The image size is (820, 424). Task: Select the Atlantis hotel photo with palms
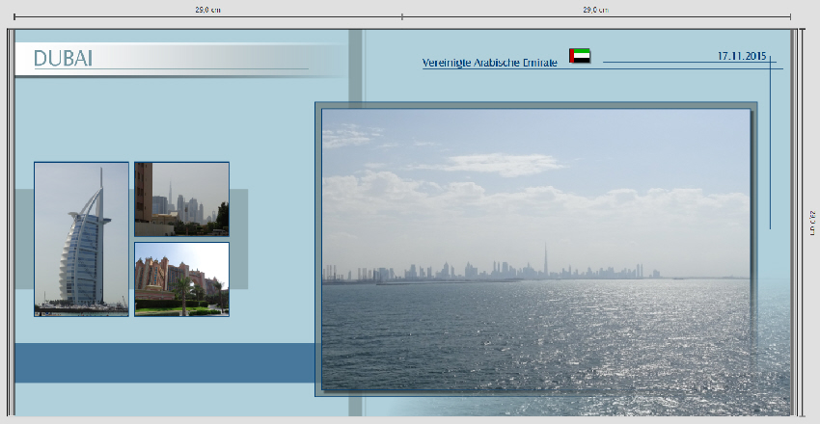pos(181,278)
